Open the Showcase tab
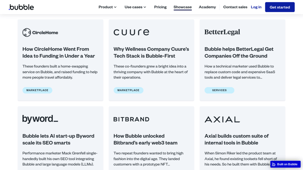Image resolution: width=303 pixels, height=170 pixels. click(x=182, y=7)
